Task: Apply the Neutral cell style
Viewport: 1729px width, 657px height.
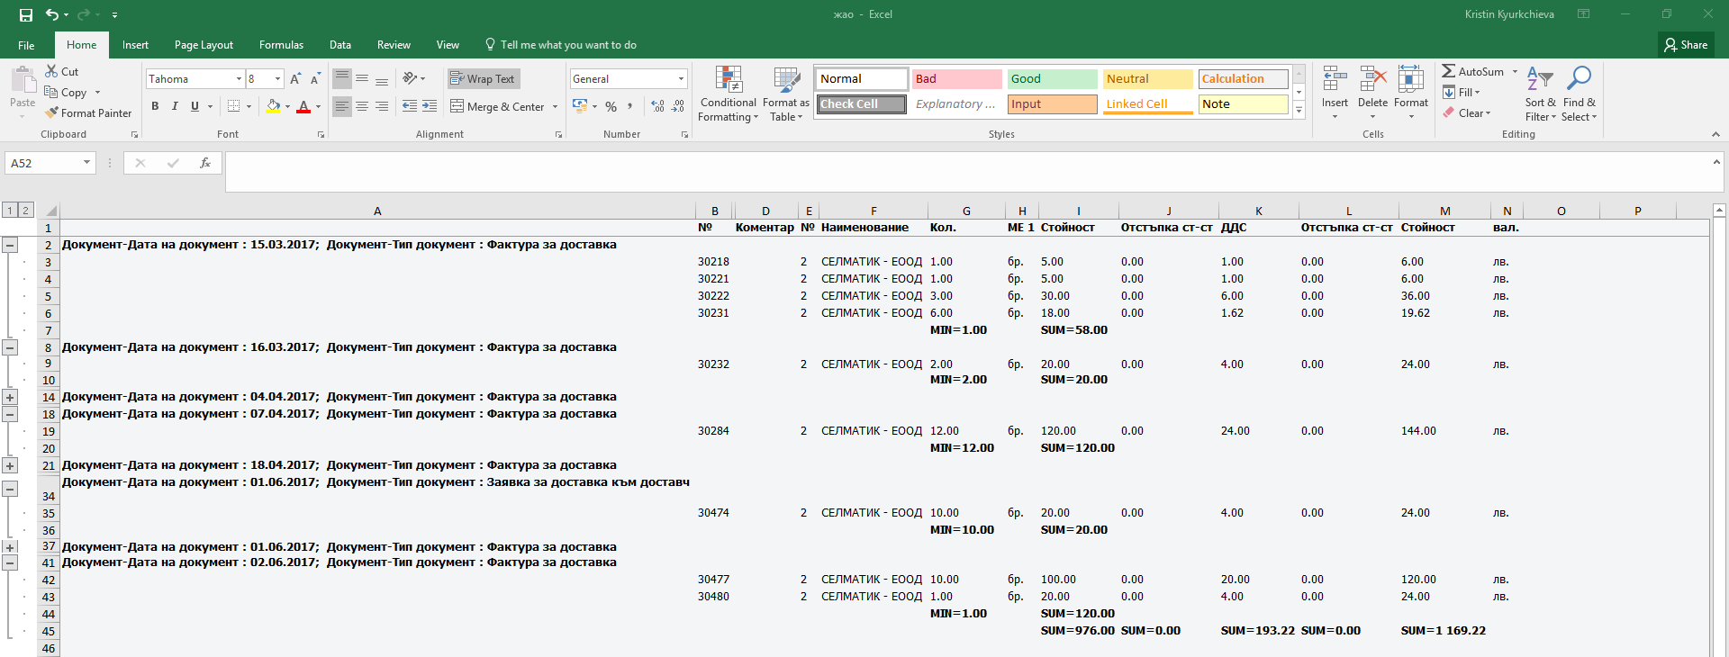Action: (1147, 79)
